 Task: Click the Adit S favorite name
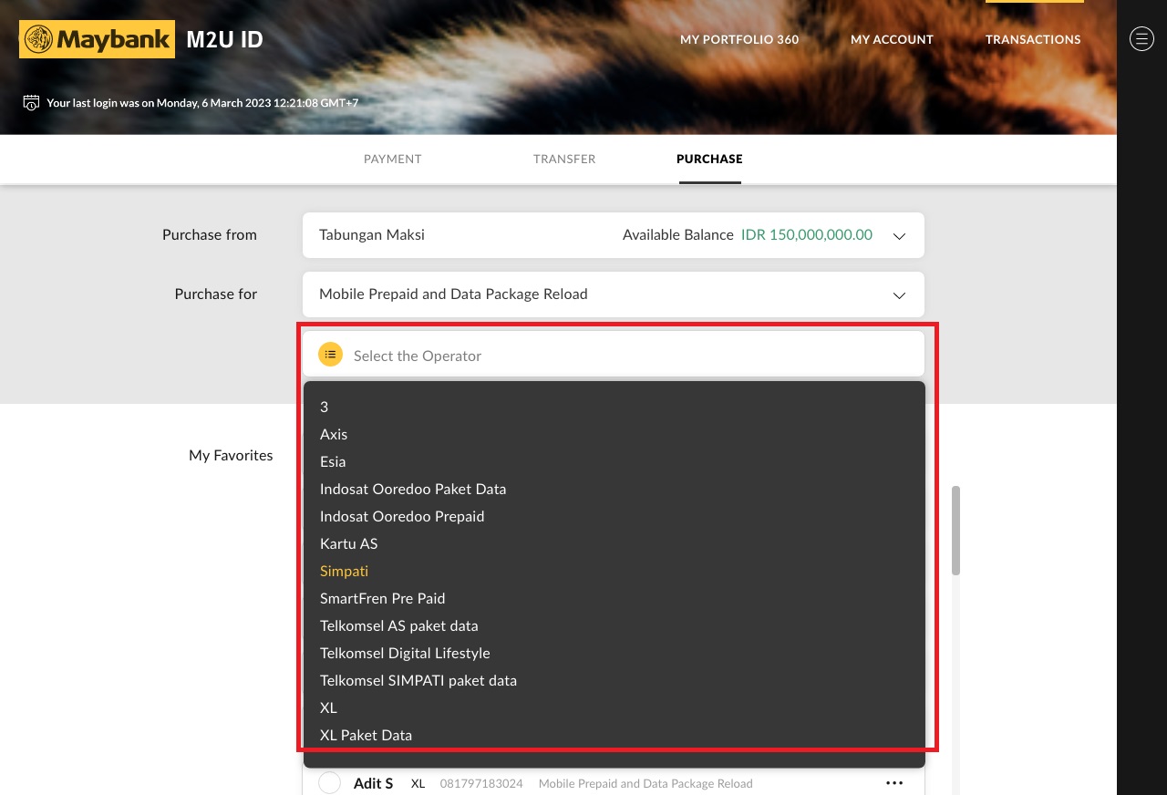point(374,783)
